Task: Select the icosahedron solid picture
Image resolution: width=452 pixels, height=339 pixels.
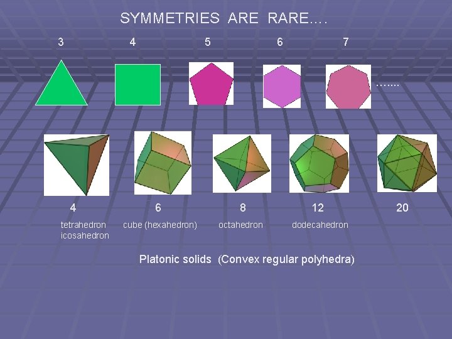Action: pyautogui.click(x=407, y=163)
